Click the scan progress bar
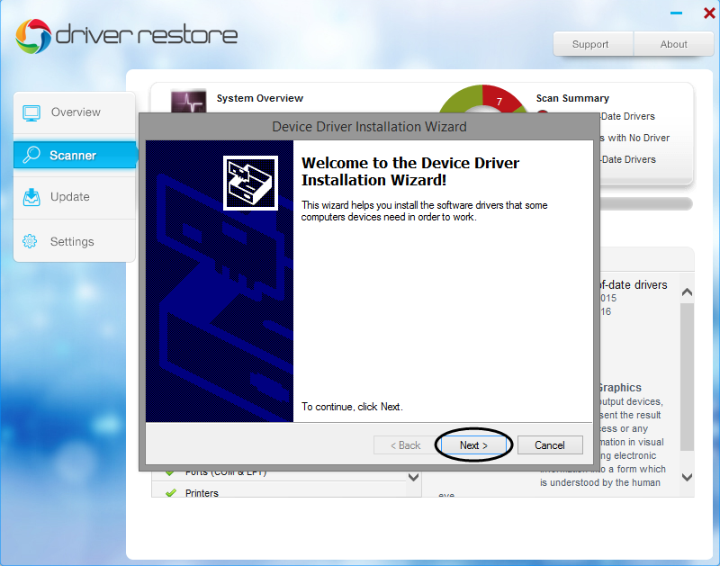This screenshot has height=566, width=720. (x=646, y=204)
